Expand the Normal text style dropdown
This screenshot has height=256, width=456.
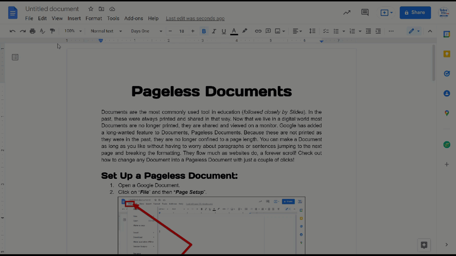coord(106,31)
